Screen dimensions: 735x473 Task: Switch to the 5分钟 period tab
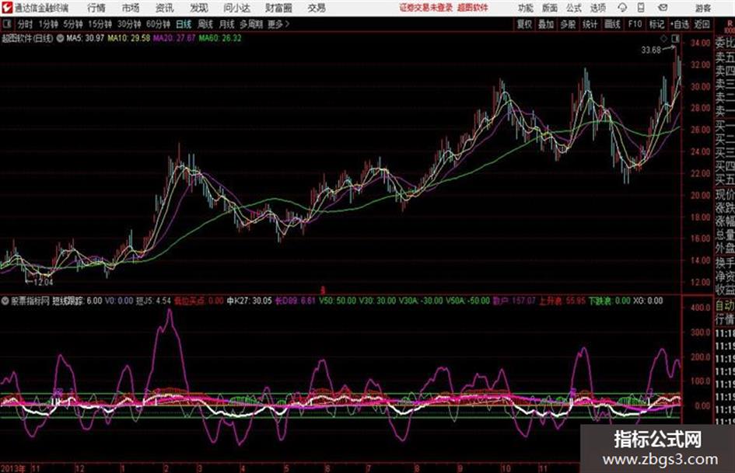[73, 24]
